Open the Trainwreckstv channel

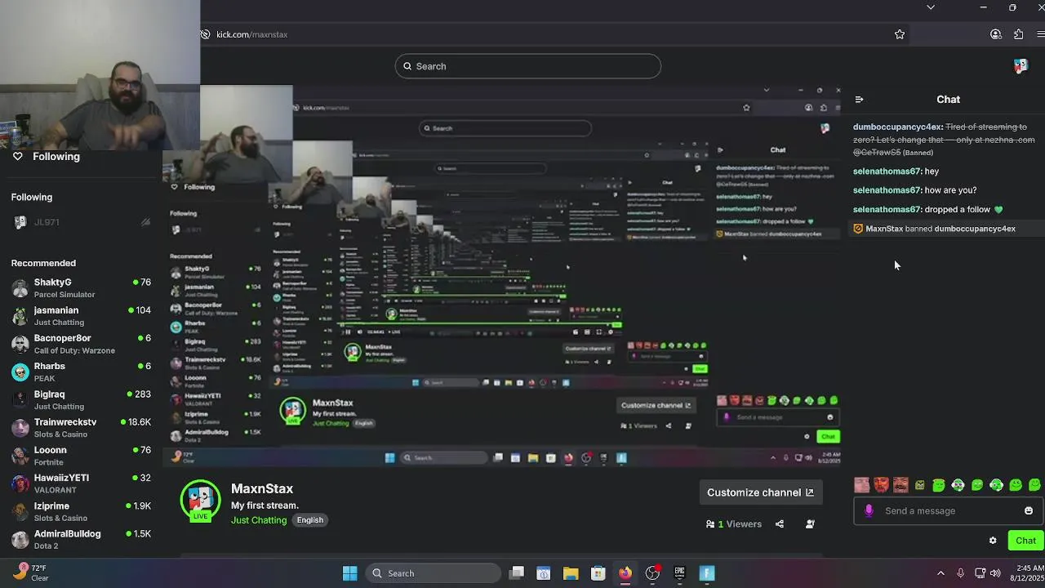(82, 428)
